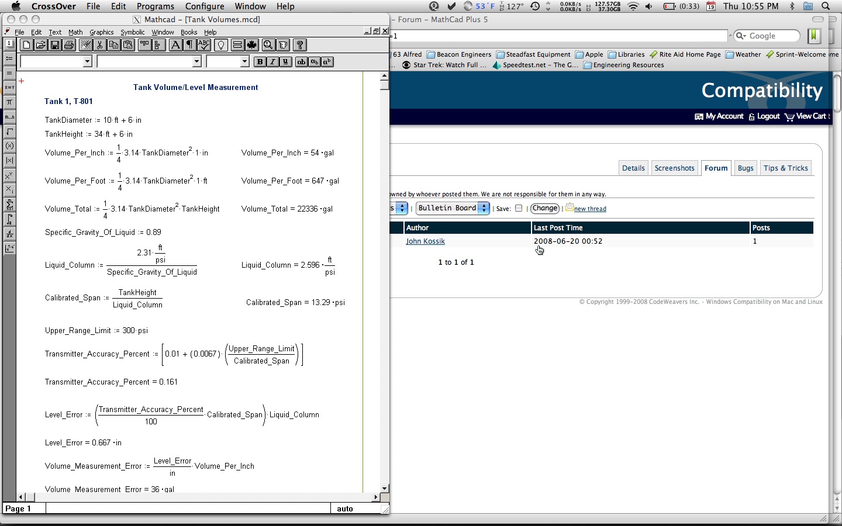Toggle italic formatting in Mathcad
842x526 pixels.
[272, 61]
